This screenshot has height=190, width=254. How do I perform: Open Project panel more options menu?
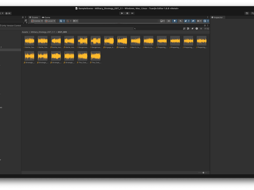(208, 25)
